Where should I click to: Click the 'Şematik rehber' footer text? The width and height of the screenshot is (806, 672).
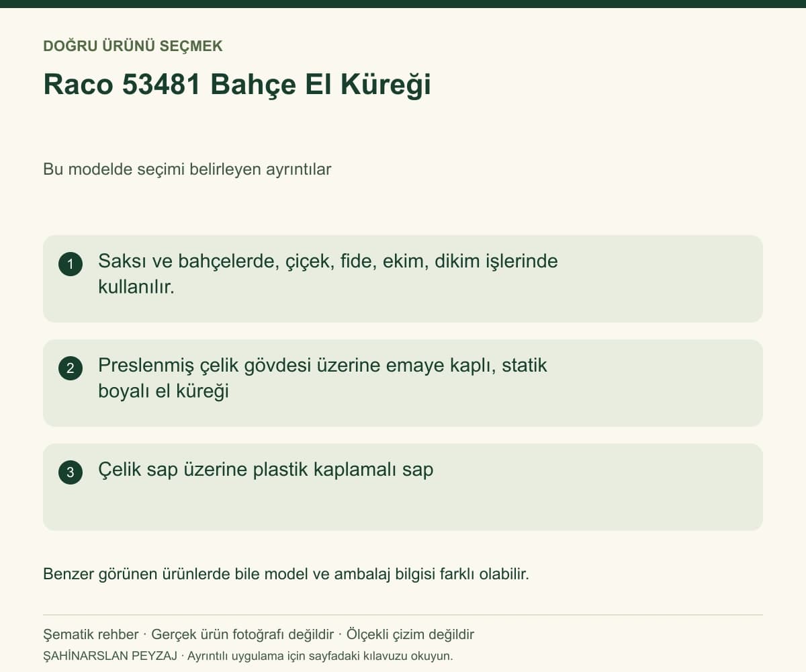91,634
